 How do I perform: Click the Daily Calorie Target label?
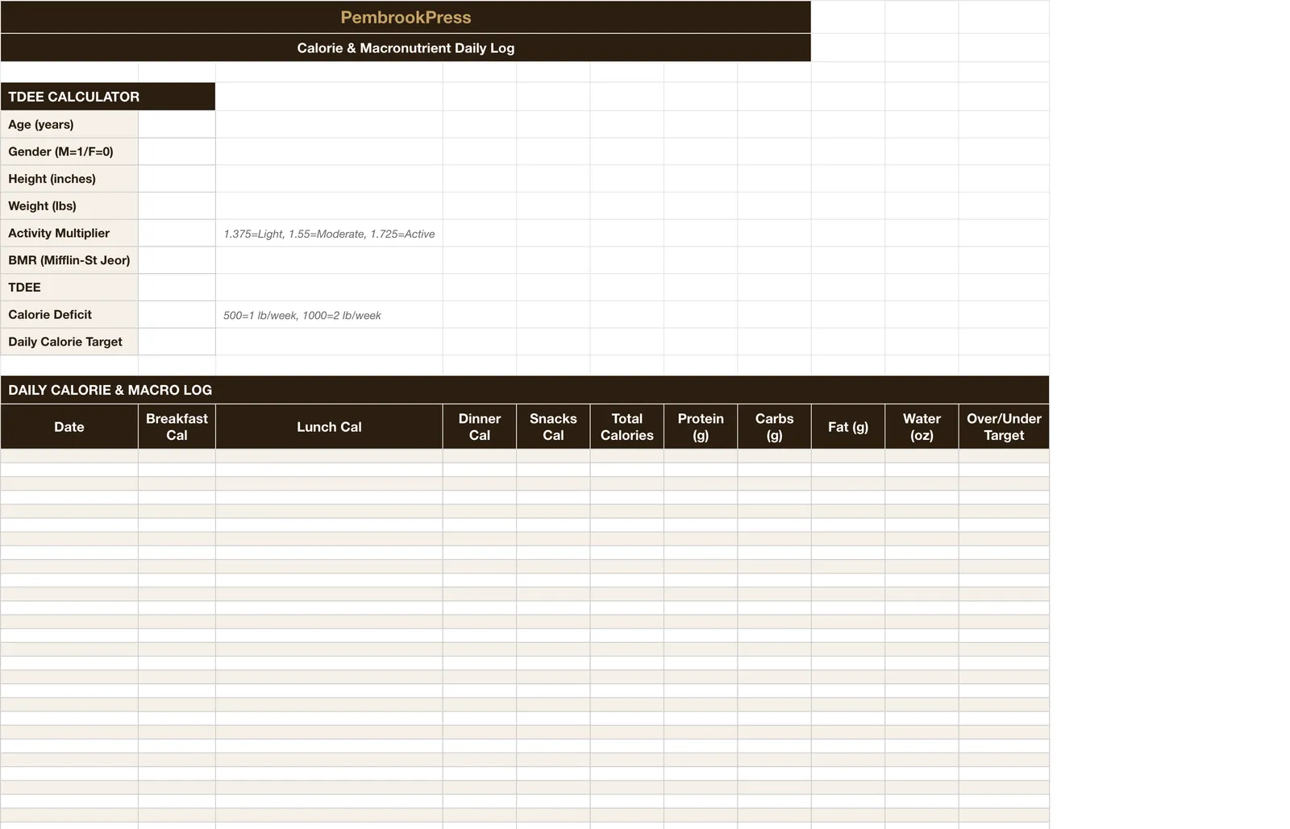click(69, 342)
